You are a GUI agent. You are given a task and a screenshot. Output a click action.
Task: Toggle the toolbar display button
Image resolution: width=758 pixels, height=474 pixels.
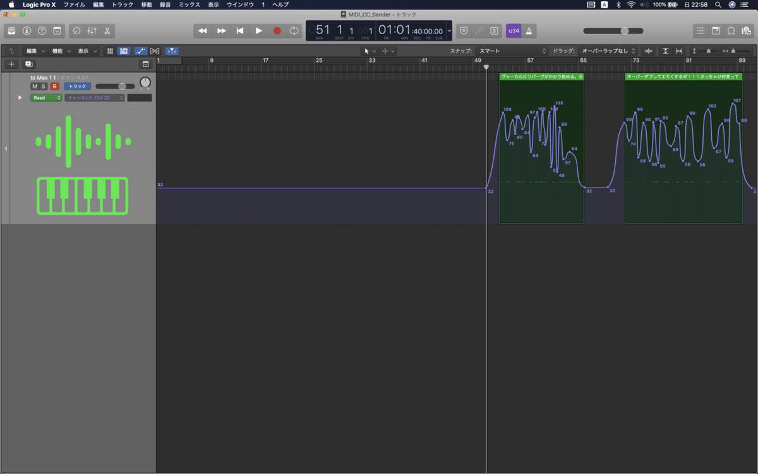pos(57,30)
